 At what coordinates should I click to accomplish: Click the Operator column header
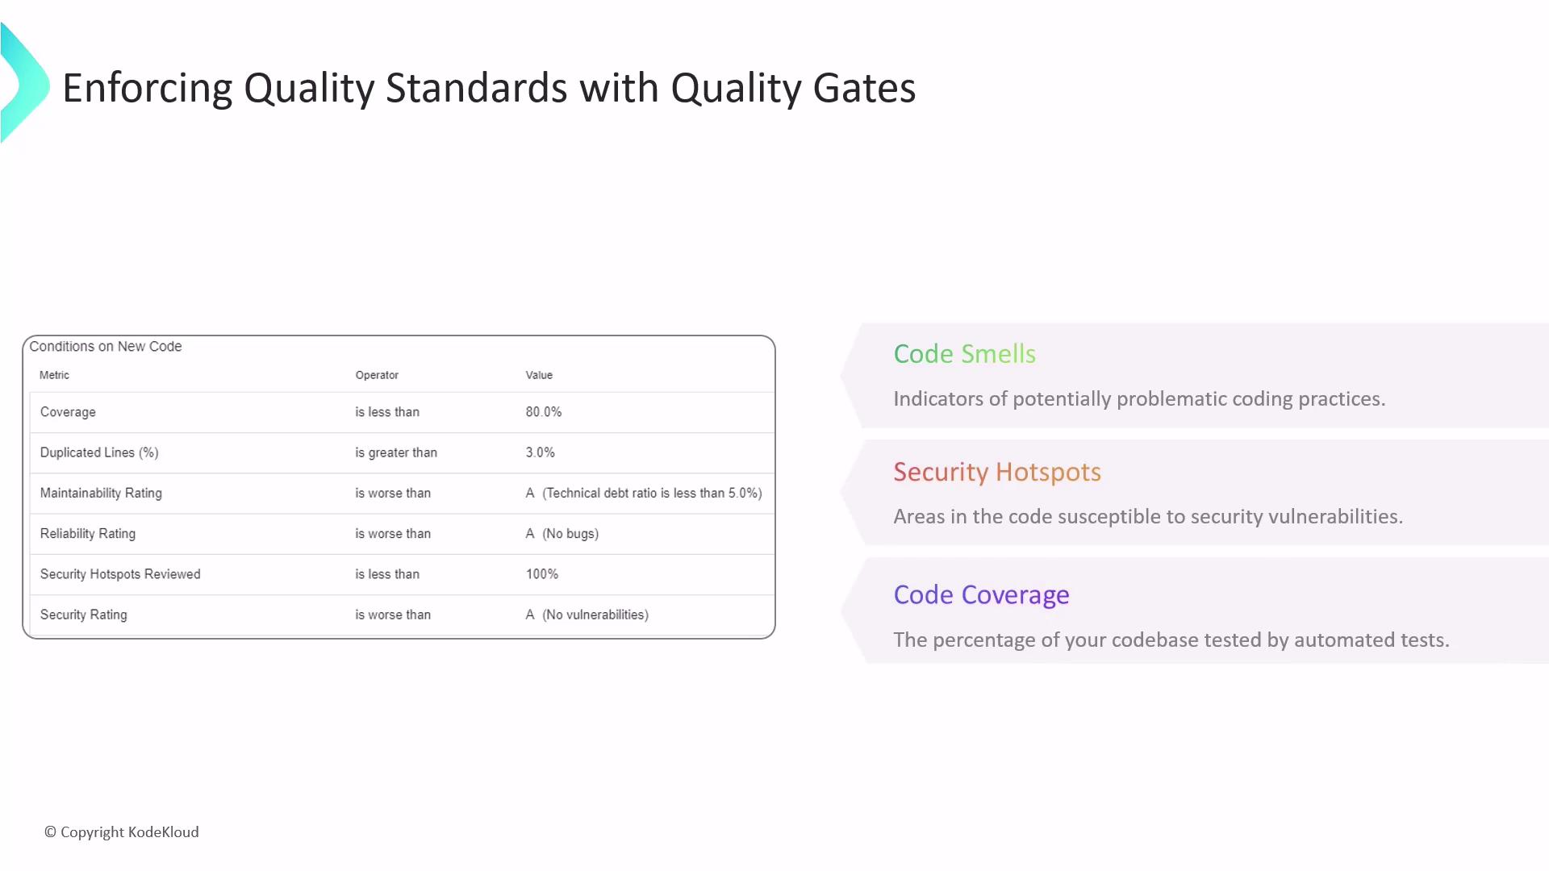(377, 375)
